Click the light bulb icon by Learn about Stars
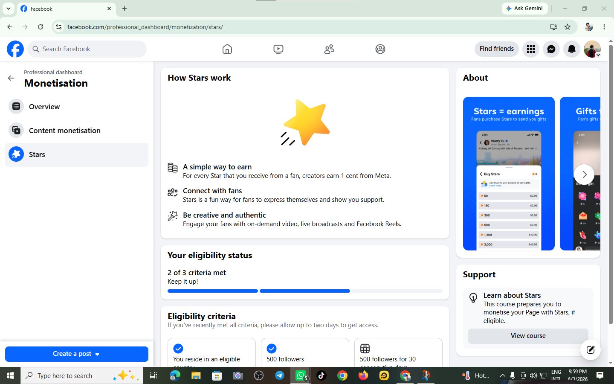 click(x=473, y=298)
